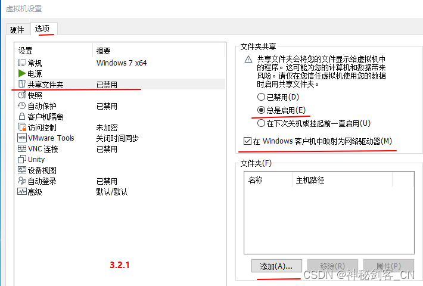Click the 主机路径 column header
The image size is (423, 286).
tap(310, 180)
